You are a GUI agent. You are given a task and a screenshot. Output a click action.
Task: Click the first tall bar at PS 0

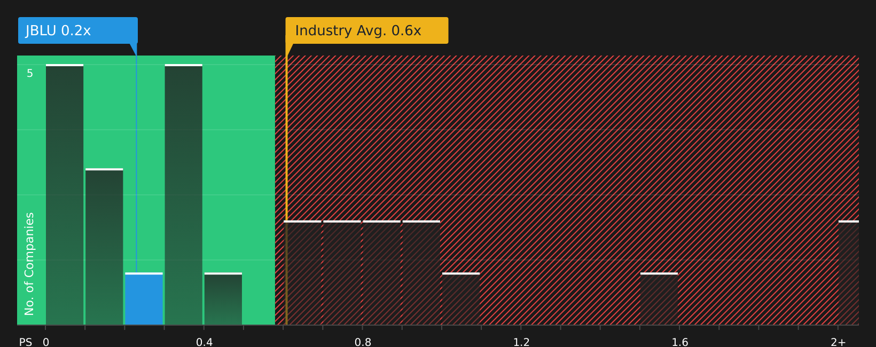65,195
